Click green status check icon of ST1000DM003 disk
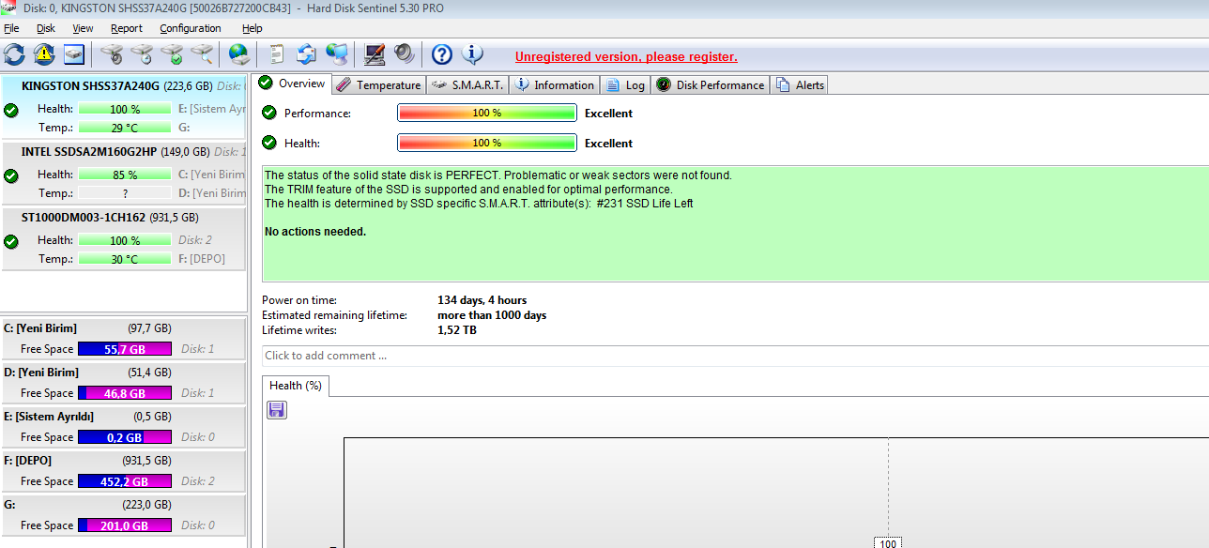The image size is (1209, 548). click(x=11, y=241)
